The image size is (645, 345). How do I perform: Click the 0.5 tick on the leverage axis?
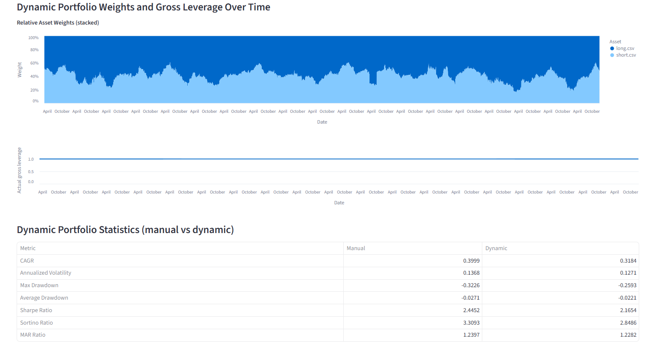click(31, 171)
